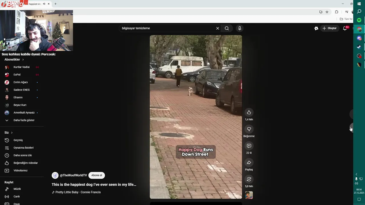Open Spotify from the taskbar

point(359,20)
